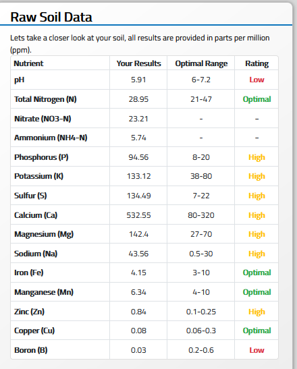
Task: Select Copper (Cu) optimal range 0.06-0.3
Action: (x=201, y=331)
